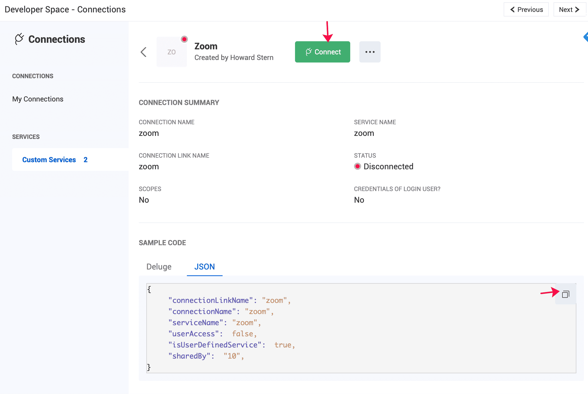Click the "connectionLinkName" line in JSON code
Screen dimensions: 588x394
[x=229, y=300]
